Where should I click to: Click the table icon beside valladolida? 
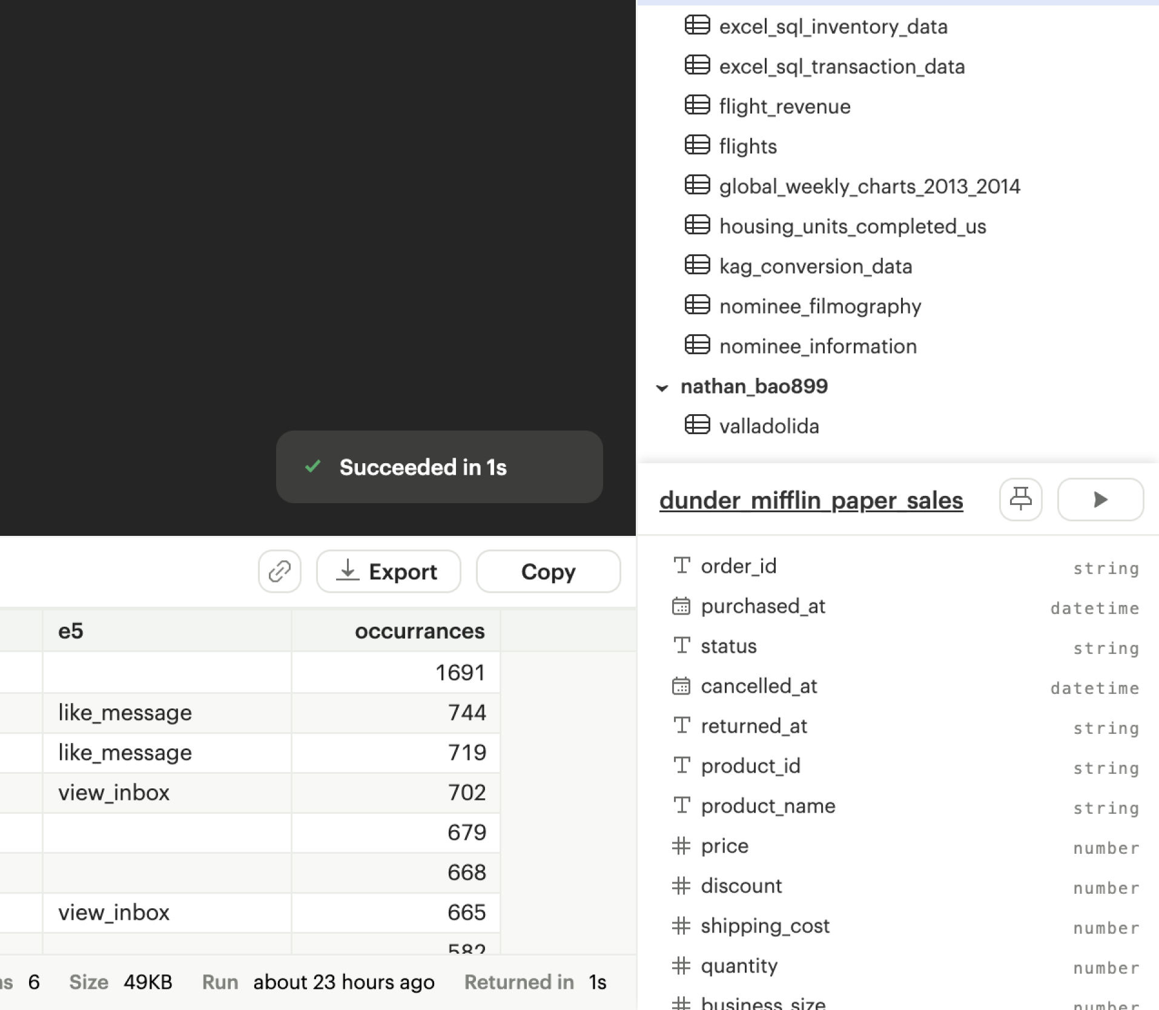tap(697, 425)
